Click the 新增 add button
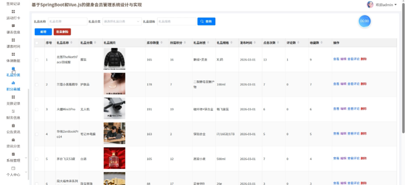Screen dimensions: 405x185 coord(43,32)
